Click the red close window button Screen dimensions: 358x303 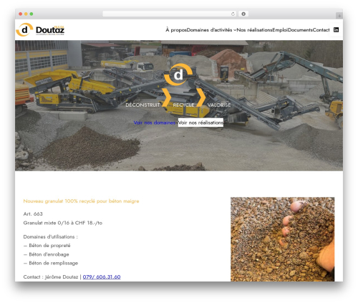pyautogui.click(x=21, y=14)
